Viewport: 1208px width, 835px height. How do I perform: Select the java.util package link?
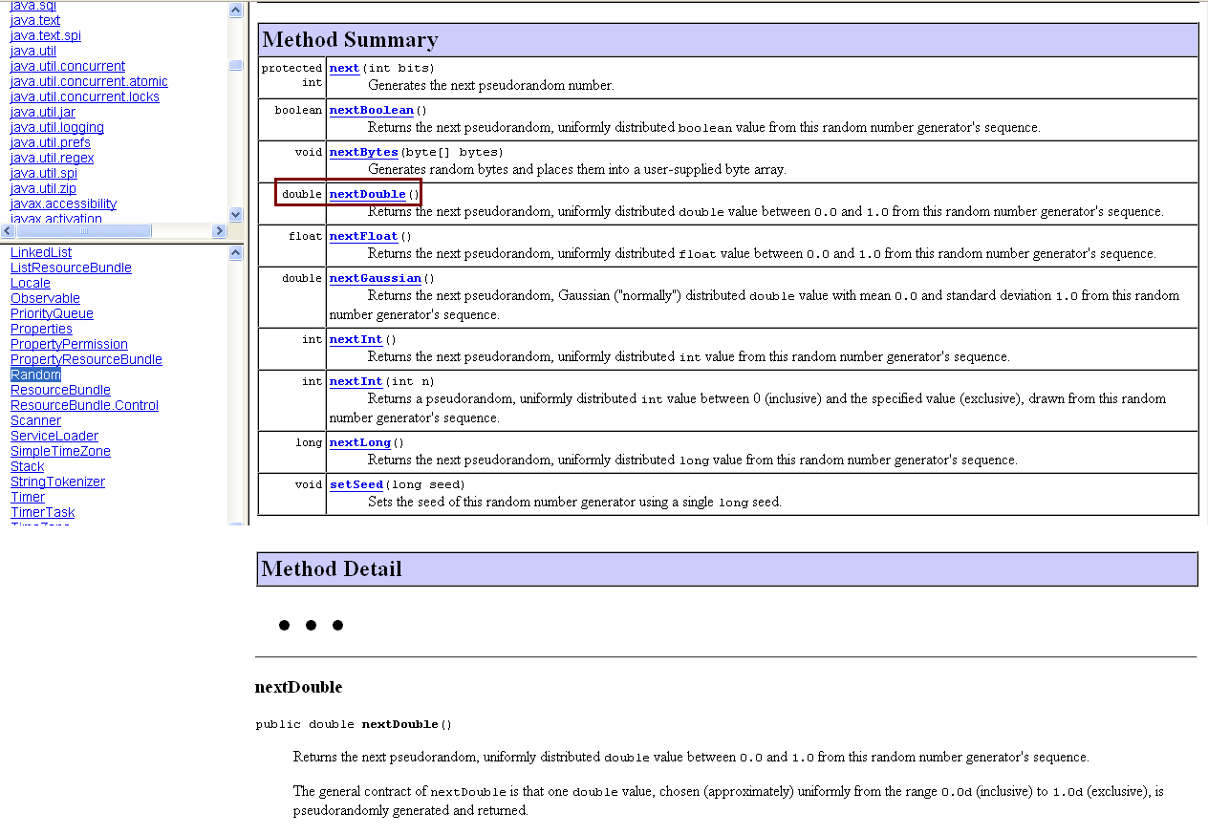33,51
